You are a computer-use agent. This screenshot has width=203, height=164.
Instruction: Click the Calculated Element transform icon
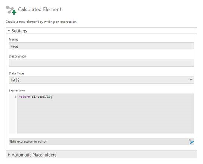click(x=11, y=10)
